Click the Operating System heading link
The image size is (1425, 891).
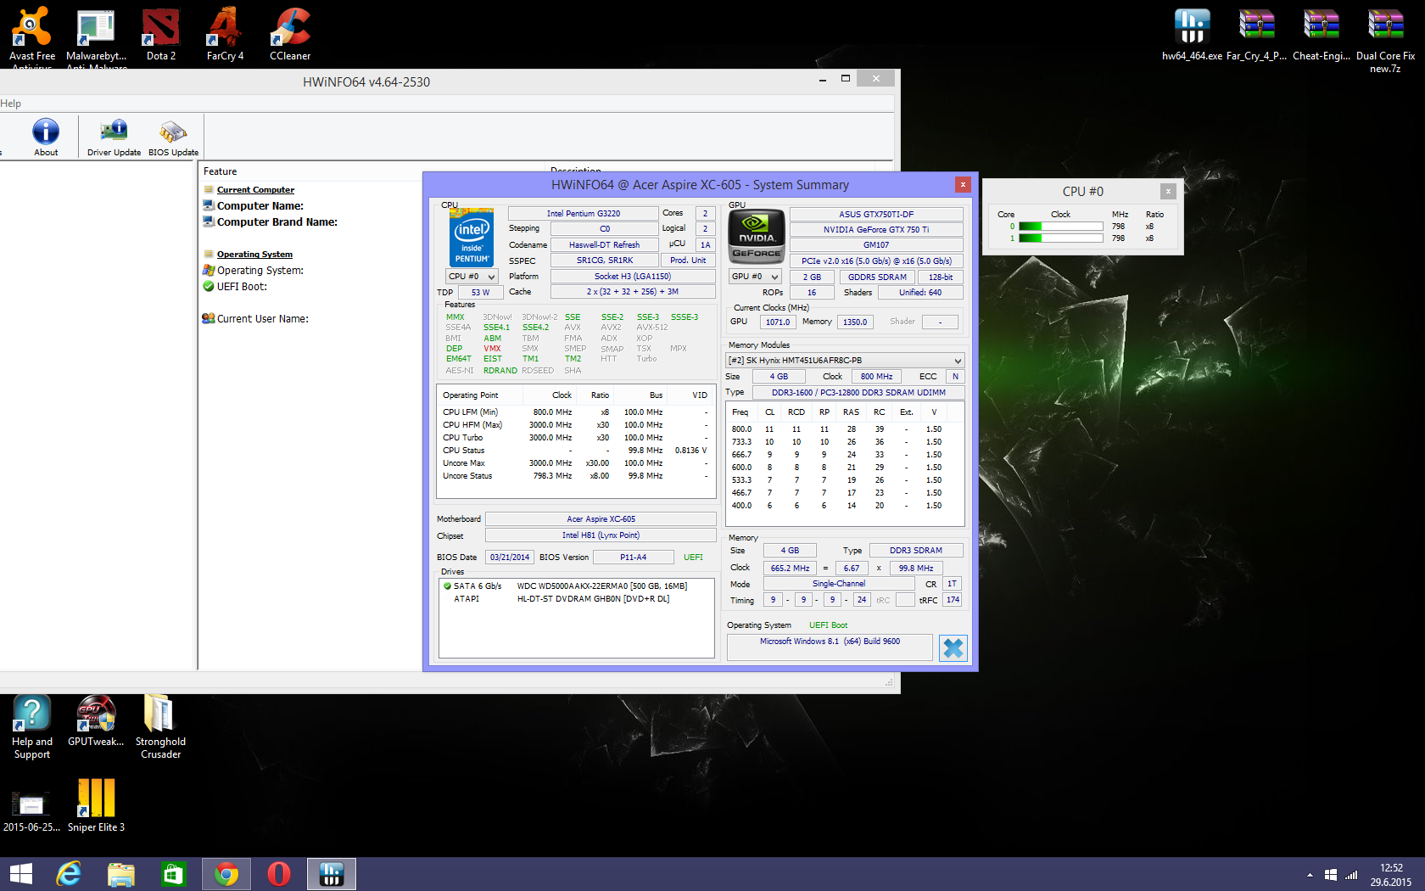pyautogui.click(x=254, y=255)
